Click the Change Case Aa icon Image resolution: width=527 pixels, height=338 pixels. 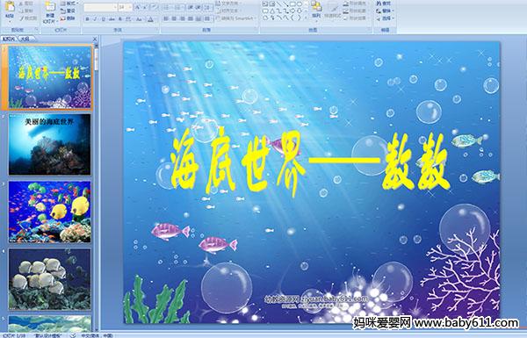[x=139, y=19]
